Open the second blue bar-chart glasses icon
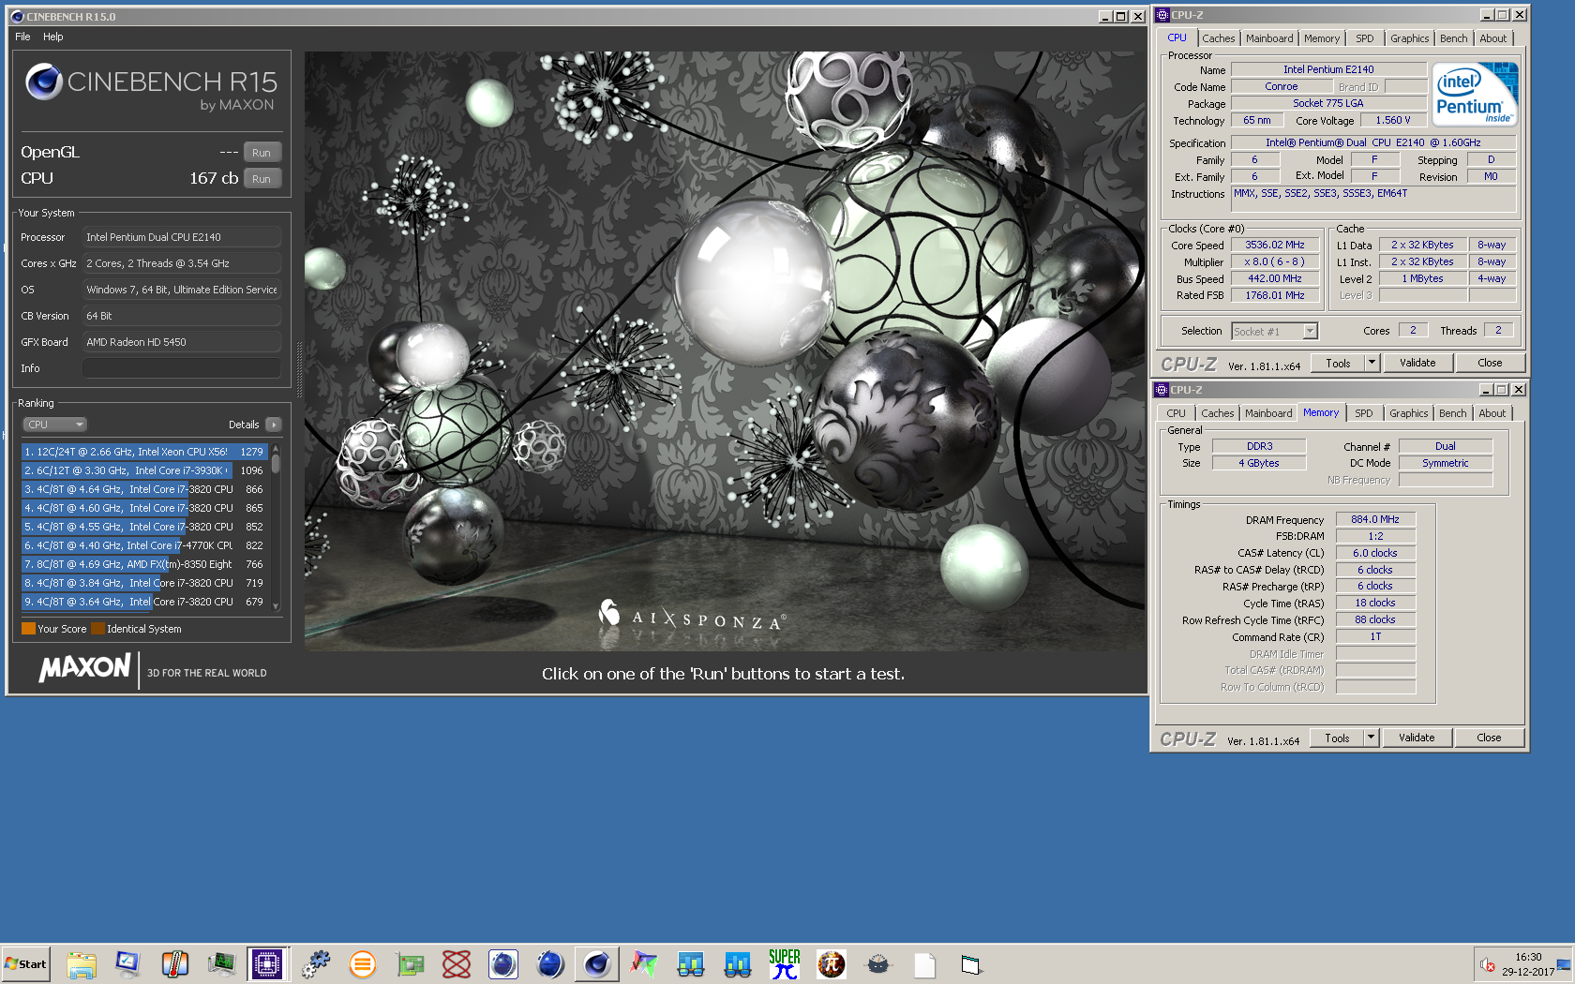 coord(738,964)
